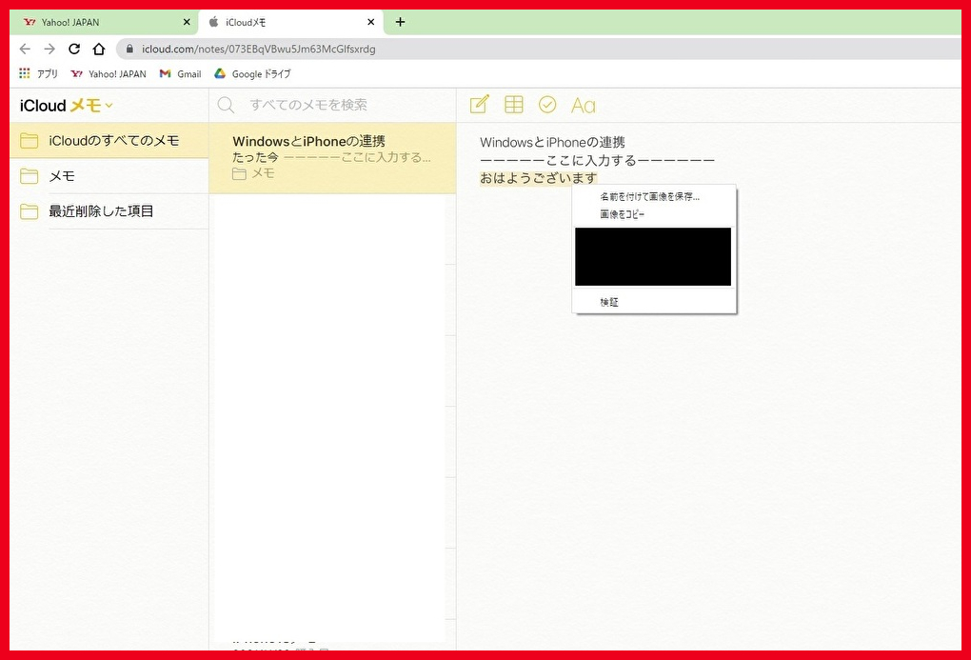Viewport: 971px width, 660px height.
Task: Open the Yahoo! JAPAN bookmark
Action: (x=109, y=73)
